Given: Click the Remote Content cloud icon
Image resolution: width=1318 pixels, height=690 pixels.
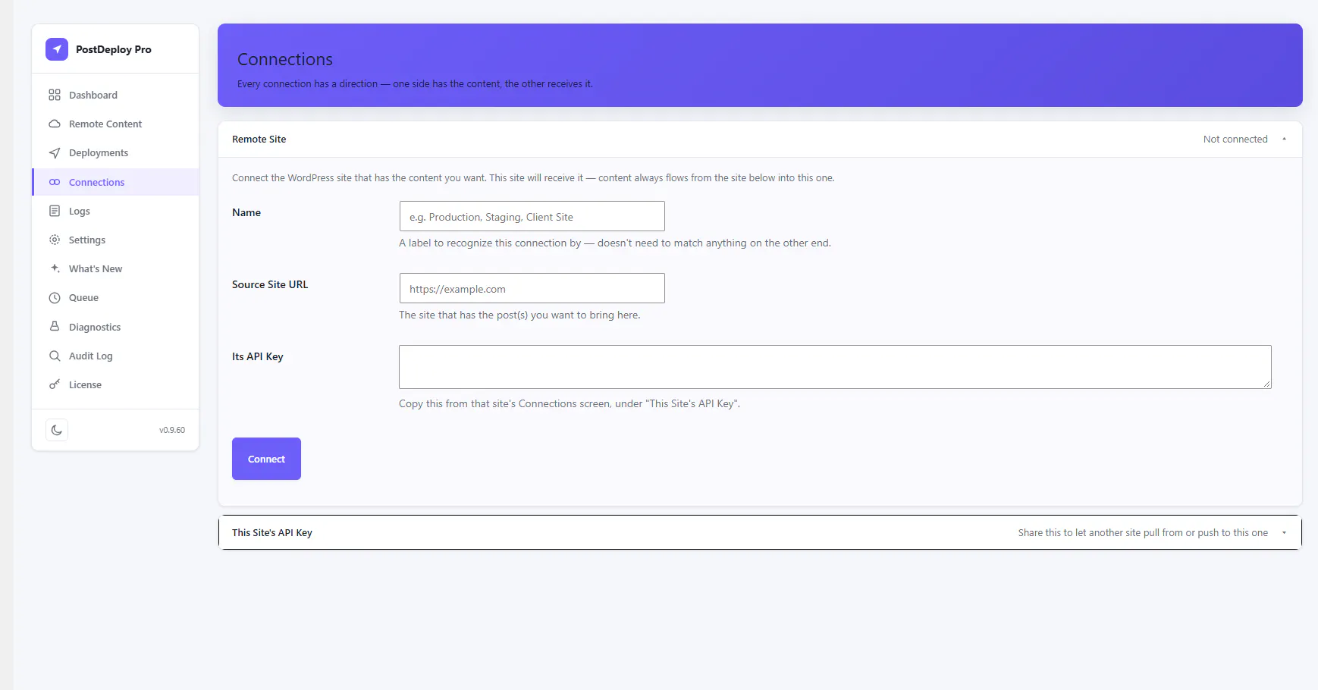Looking at the screenshot, I should coord(55,124).
